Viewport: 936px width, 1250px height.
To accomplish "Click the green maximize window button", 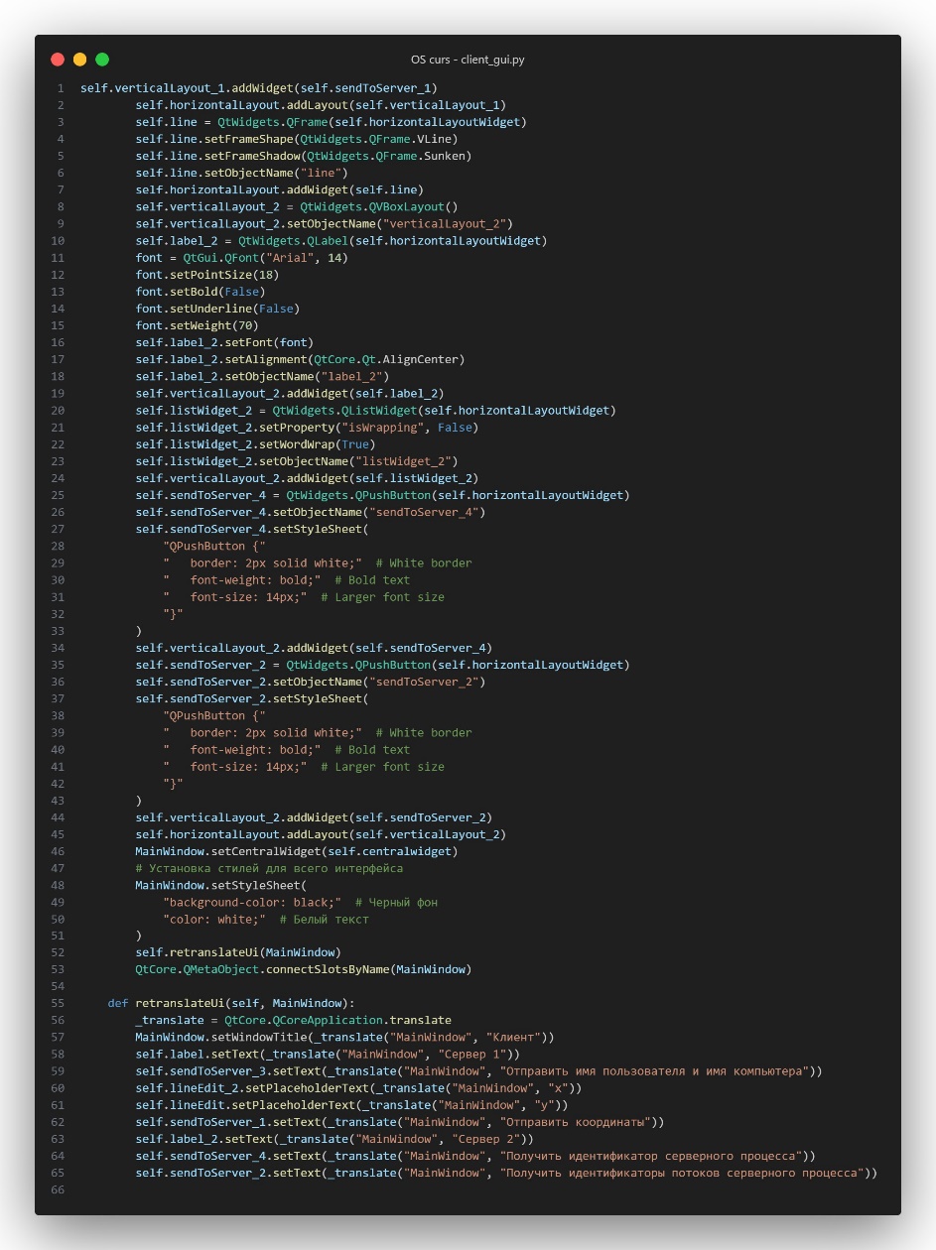I will (x=102, y=60).
